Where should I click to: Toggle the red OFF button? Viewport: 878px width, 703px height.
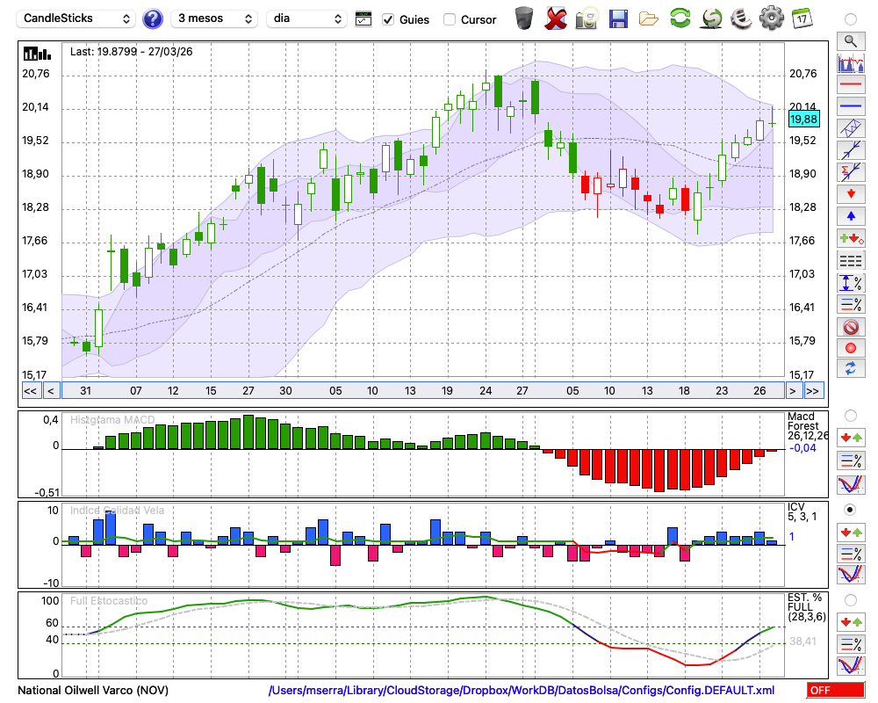pyautogui.click(x=836, y=690)
